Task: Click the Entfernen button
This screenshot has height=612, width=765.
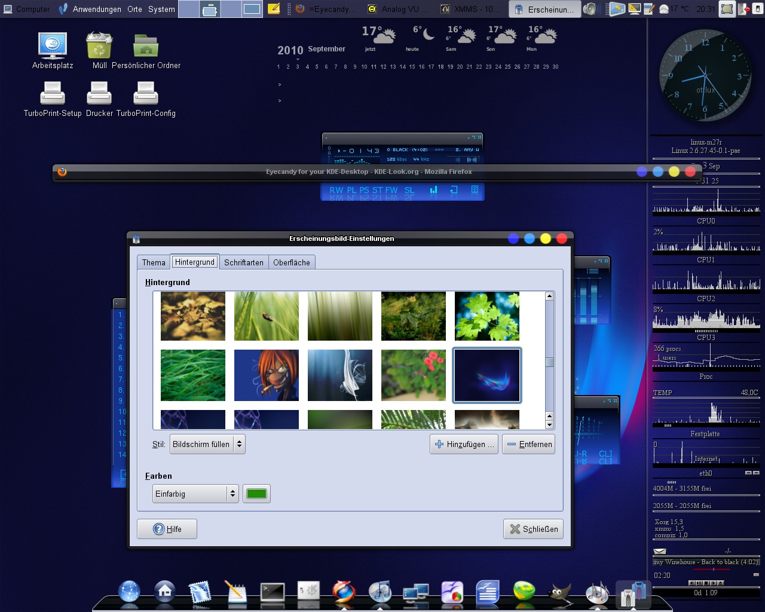Action: coord(528,444)
